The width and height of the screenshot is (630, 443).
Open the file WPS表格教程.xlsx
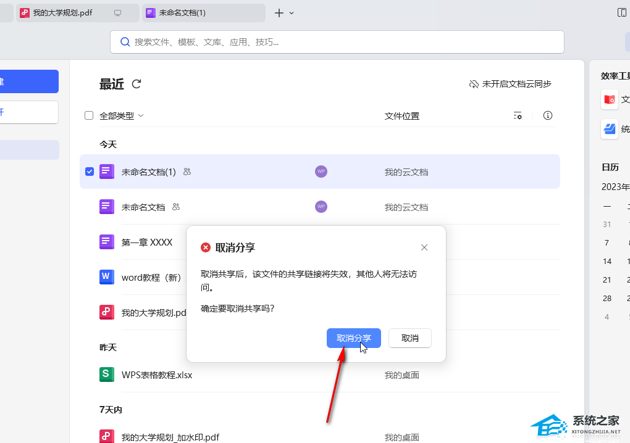[157, 375]
